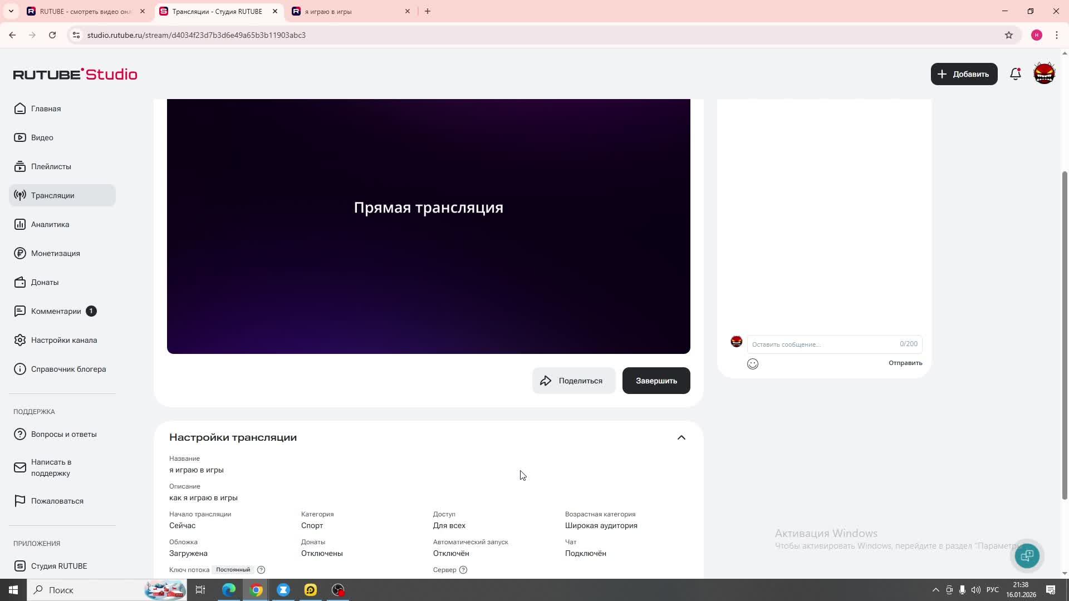Bookmark this page with star icon
This screenshot has width=1069, height=601.
[1008, 35]
